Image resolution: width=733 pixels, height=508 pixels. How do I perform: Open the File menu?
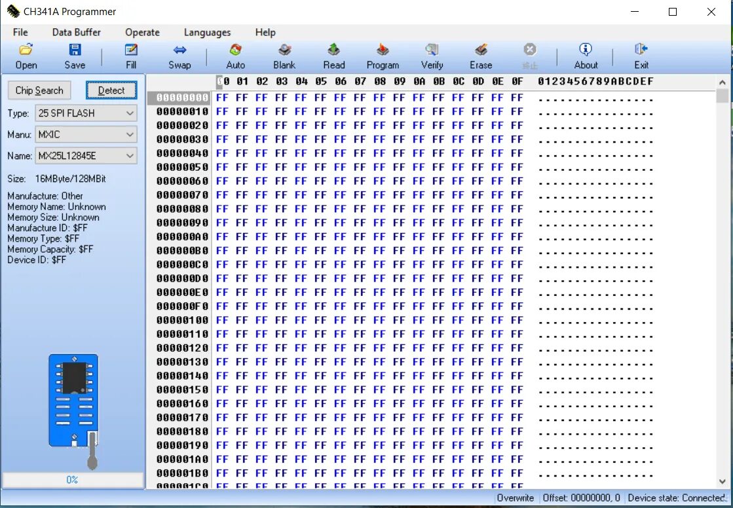[20, 32]
